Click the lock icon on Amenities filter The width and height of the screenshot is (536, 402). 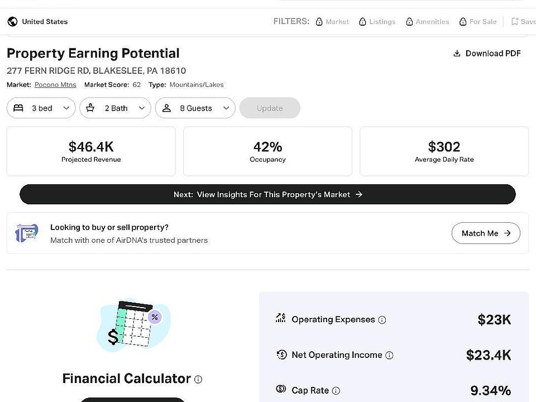410,22
